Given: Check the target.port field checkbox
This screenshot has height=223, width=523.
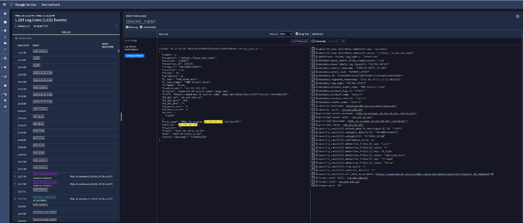Looking at the screenshot, I should pyautogui.click(x=313, y=184).
